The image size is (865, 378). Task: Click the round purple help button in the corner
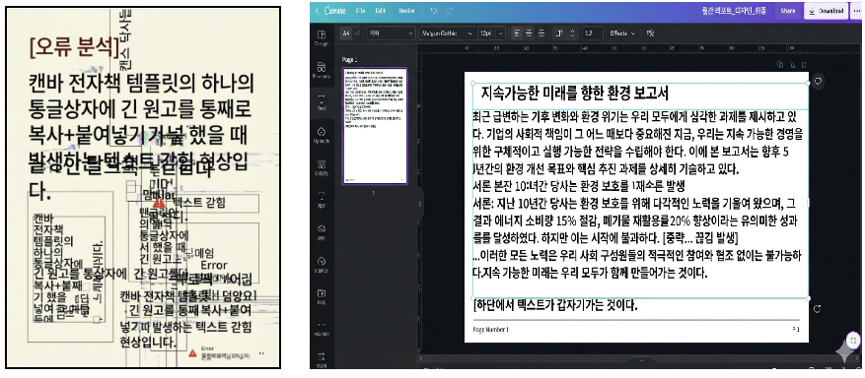pos(853,340)
